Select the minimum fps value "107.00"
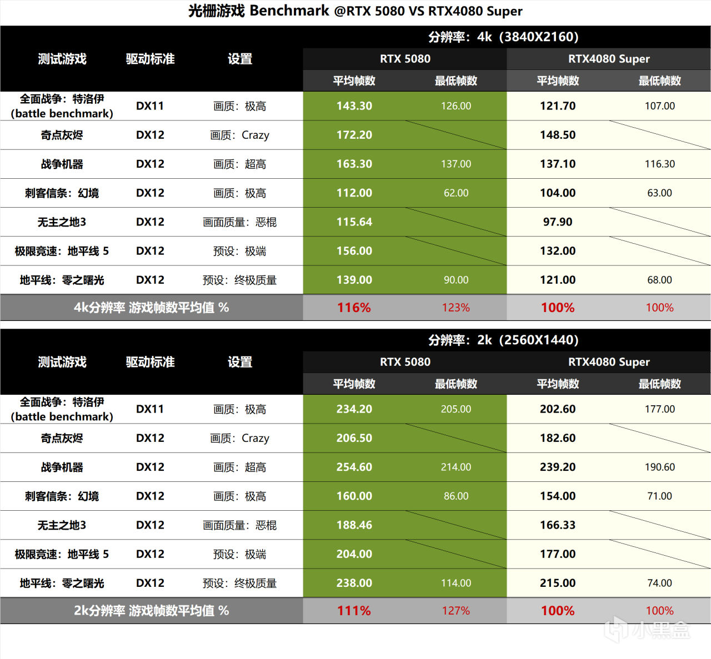 click(660, 106)
